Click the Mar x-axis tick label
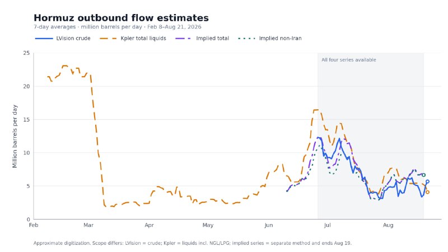 coord(88,225)
